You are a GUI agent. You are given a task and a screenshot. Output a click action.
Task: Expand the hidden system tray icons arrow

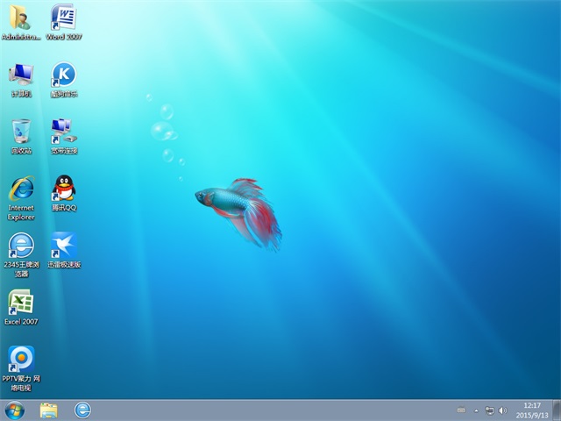[x=477, y=410]
